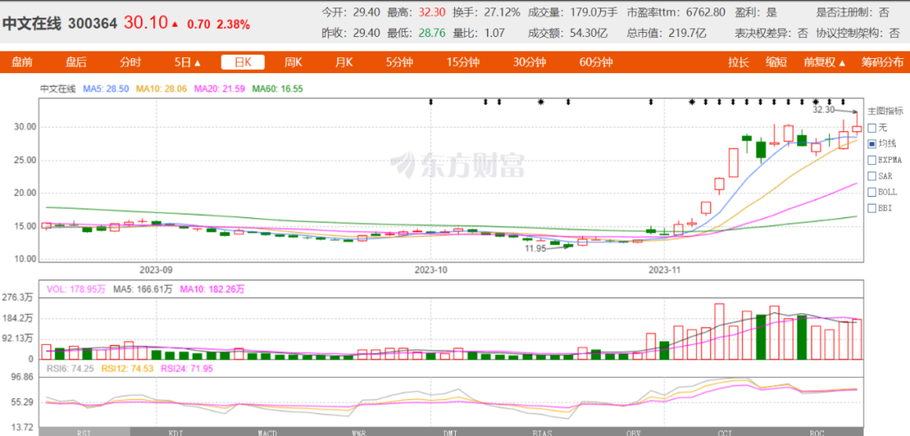Click the 拉长 stretch button
The image size is (910, 436).
pos(739,62)
